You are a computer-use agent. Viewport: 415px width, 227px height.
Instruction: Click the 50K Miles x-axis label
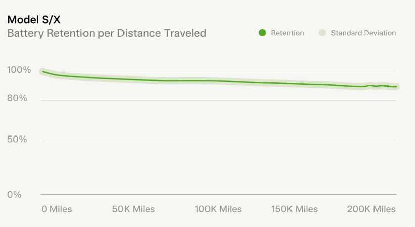(134, 209)
